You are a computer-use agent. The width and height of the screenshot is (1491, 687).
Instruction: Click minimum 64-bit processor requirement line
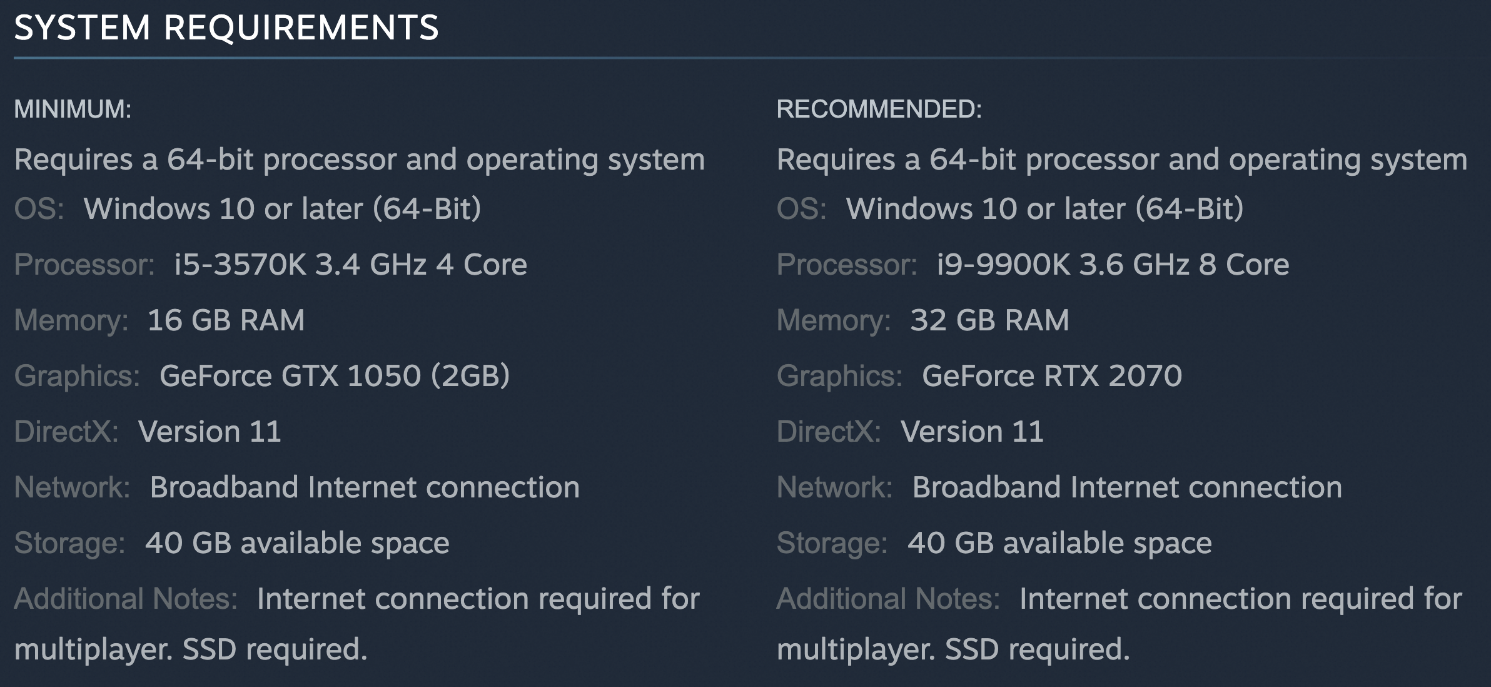tap(360, 159)
